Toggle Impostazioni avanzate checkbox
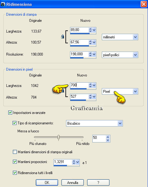 click(10, 113)
